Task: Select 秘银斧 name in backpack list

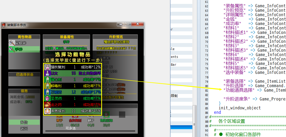Action: 21,43
